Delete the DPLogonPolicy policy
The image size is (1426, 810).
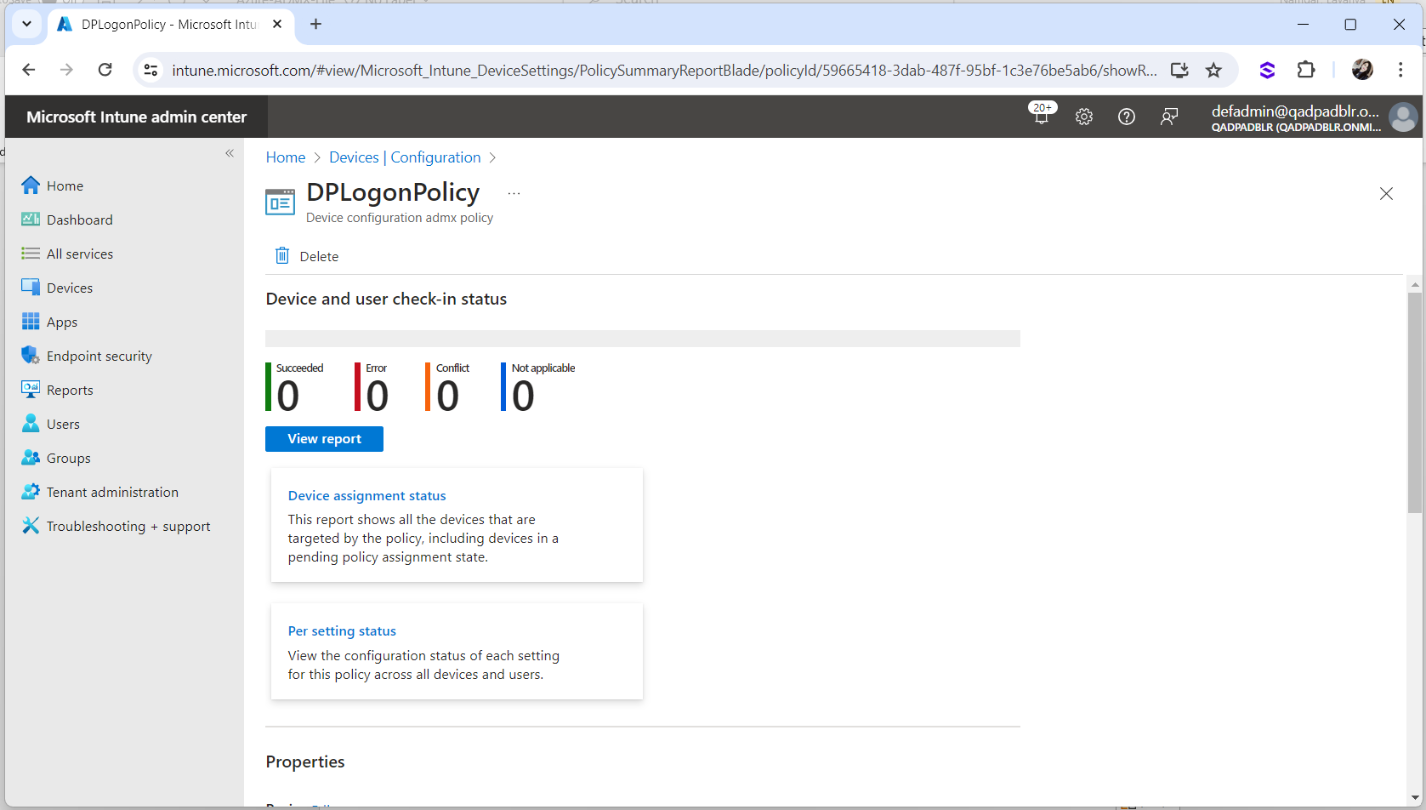[307, 256]
